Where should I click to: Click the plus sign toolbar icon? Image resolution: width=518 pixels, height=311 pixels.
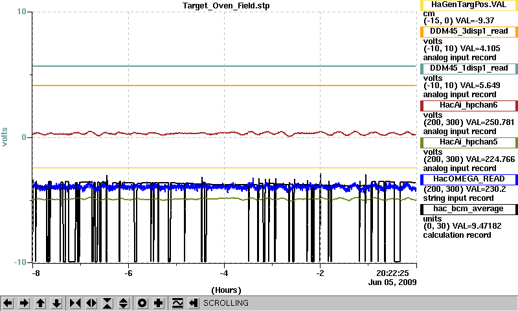tap(159, 303)
